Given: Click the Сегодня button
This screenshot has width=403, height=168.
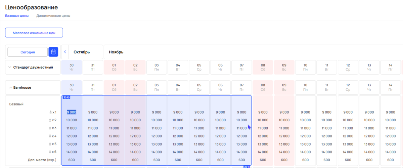Looking at the screenshot, I should [x=28, y=52].
